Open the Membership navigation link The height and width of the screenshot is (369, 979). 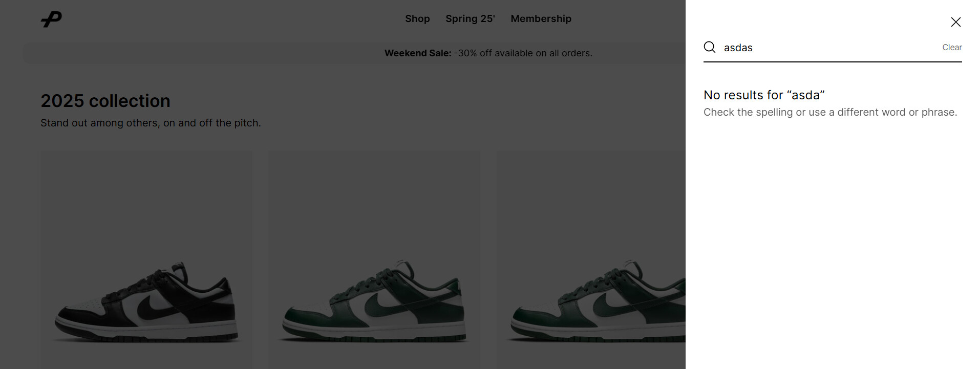point(541,19)
